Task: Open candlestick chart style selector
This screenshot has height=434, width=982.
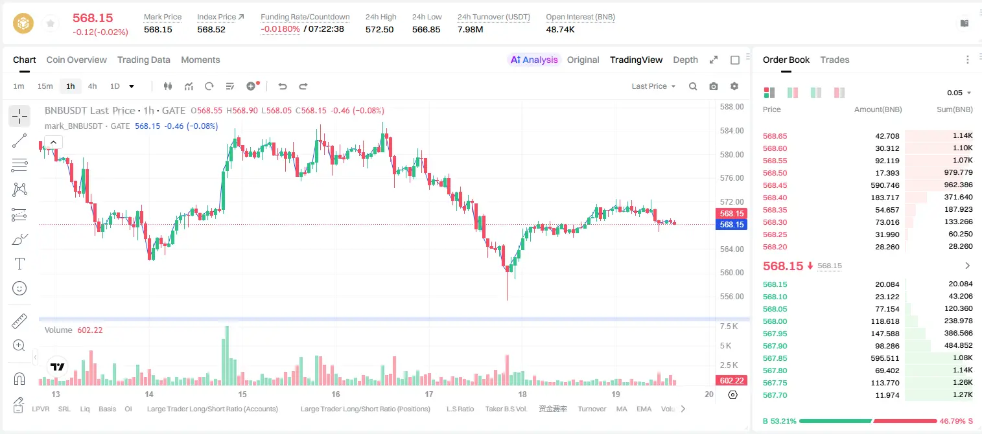Action: click(x=169, y=86)
